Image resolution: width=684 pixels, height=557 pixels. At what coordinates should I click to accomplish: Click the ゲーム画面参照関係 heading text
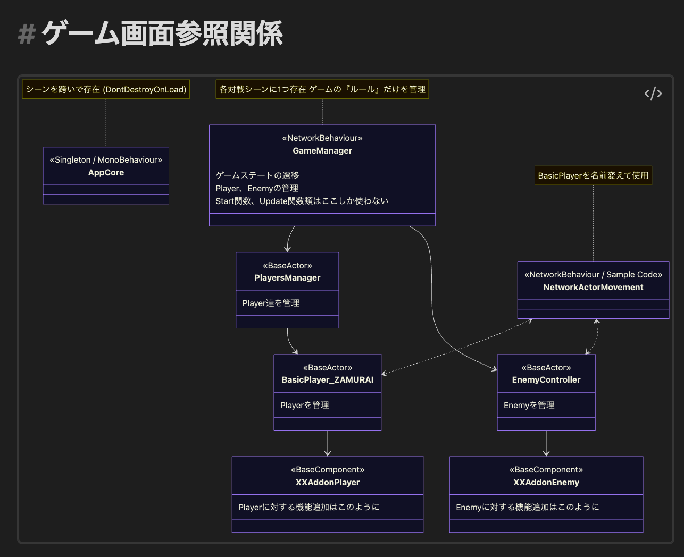coord(162,34)
